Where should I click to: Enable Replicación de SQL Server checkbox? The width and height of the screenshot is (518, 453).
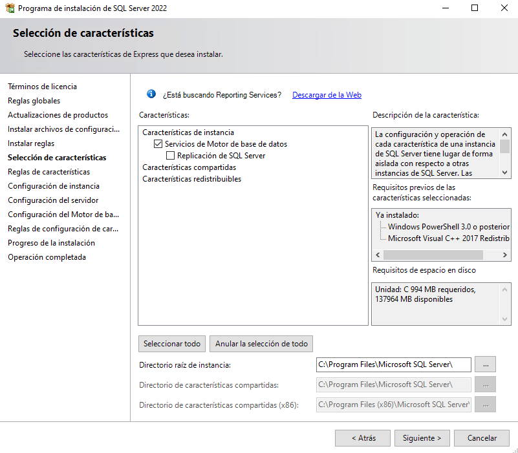click(170, 156)
